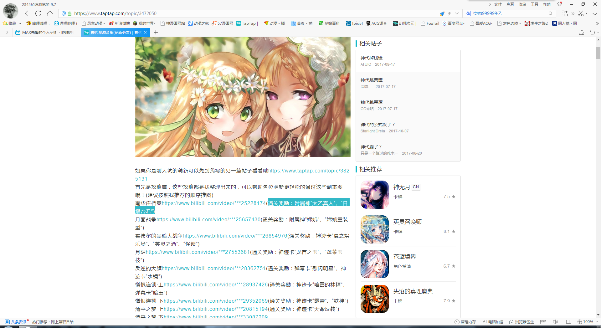Image resolution: width=601 pixels, height=328 pixels.
Task: Open the browser home page icon
Action: pyautogui.click(x=50, y=13)
